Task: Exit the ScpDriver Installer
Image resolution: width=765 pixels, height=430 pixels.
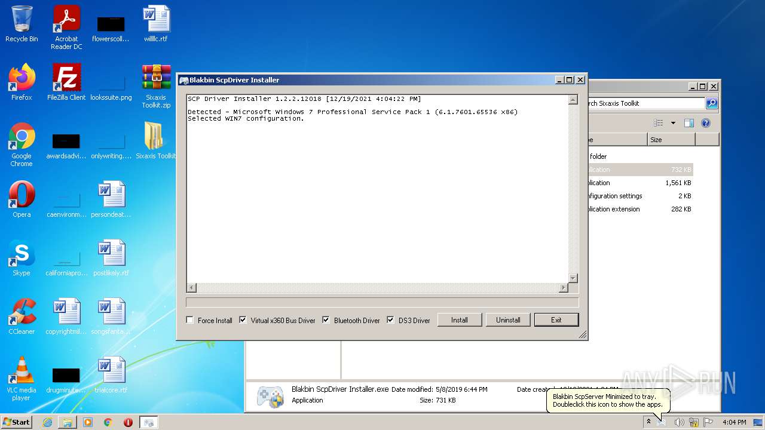Action: click(x=556, y=320)
